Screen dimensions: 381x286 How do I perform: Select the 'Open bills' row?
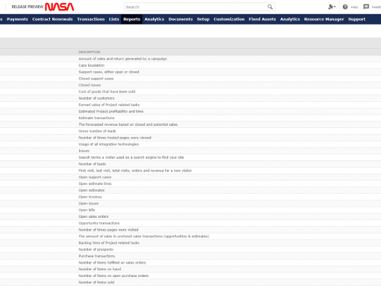190,210
